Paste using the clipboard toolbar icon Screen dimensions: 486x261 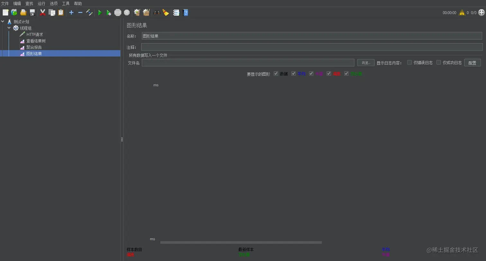pyautogui.click(x=61, y=13)
